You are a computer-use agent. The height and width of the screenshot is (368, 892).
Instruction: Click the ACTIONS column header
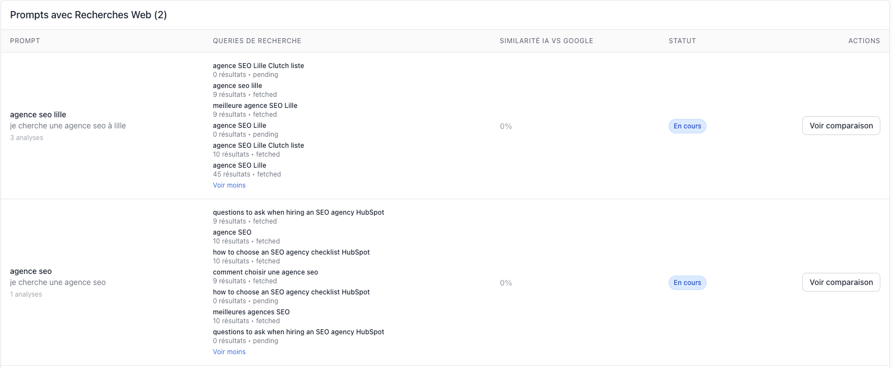pyautogui.click(x=864, y=41)
